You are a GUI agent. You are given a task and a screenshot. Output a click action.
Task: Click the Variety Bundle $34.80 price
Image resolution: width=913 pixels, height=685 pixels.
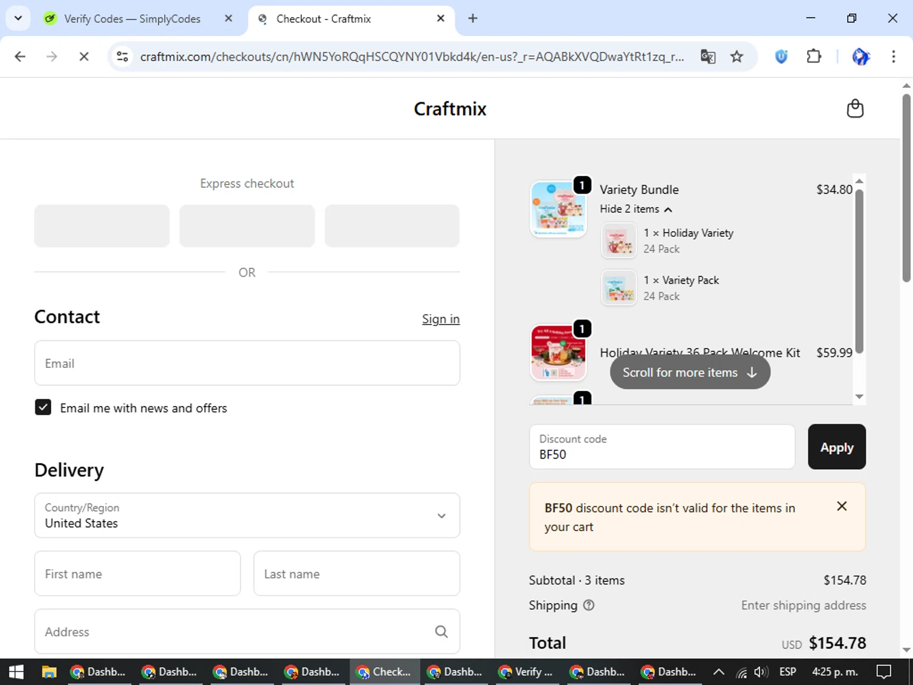(834, 189)
